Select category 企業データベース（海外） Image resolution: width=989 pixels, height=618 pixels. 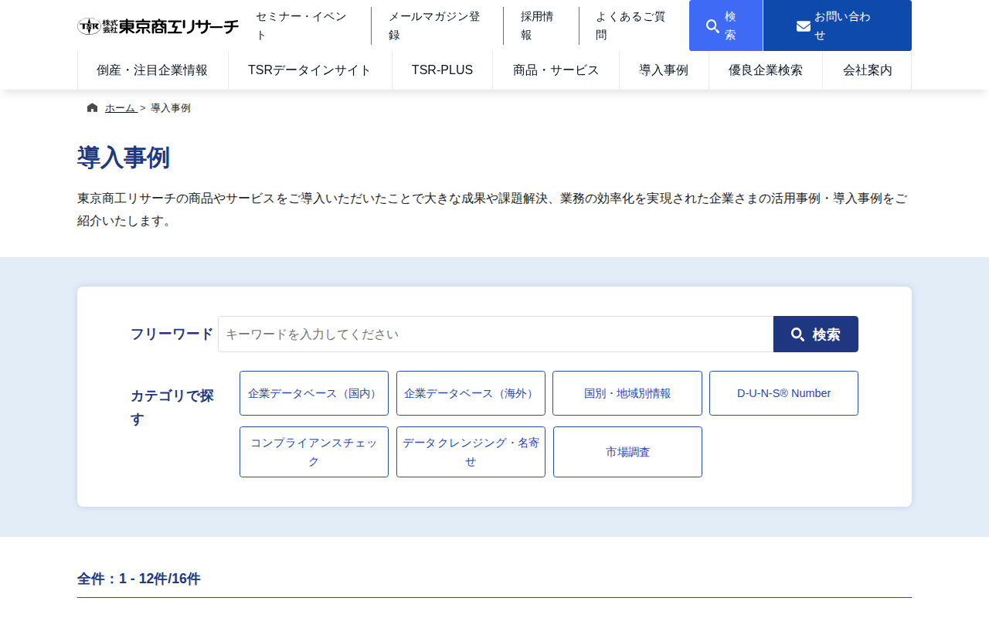[471, 393]
